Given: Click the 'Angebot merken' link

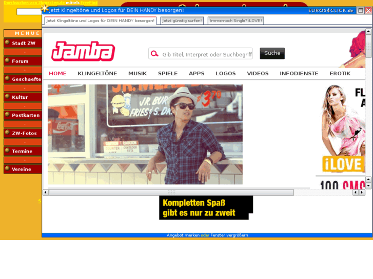Looking at the screenshot, I should 183,235.
